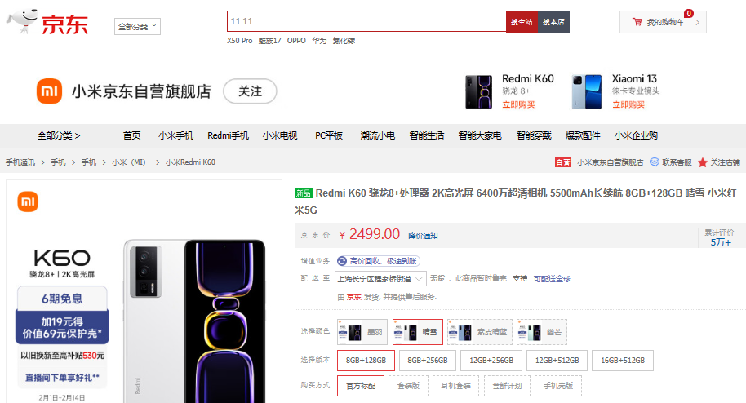Image resolution: width=746 pixels, height=403 pixels.
Task: Open the 智能穿戴 store tab
Action: point(534,135)
